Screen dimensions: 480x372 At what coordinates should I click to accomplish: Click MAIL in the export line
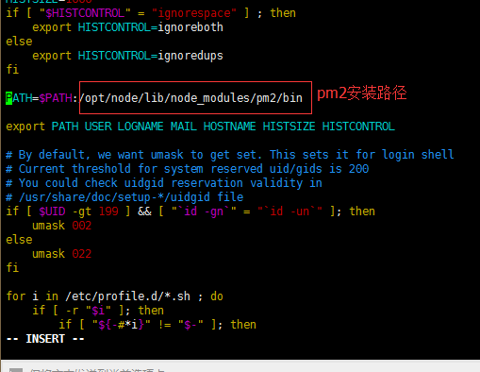click(x=184, y=127)
